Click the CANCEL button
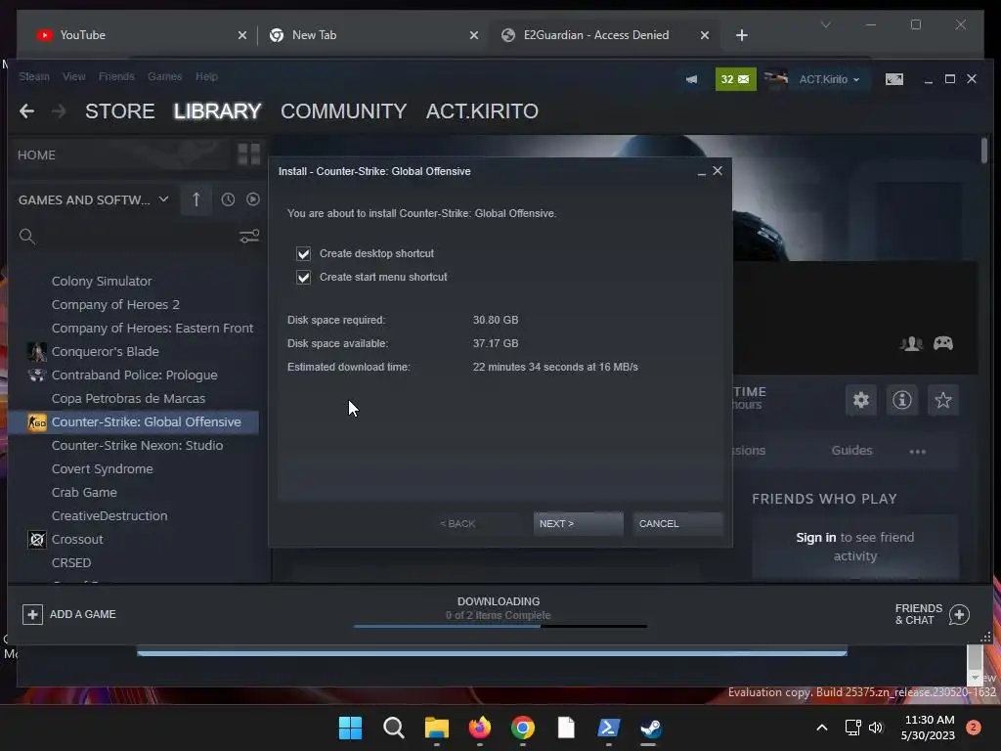Image resolution: width=1001 pixels, height=751 pixels. (677, 524)
